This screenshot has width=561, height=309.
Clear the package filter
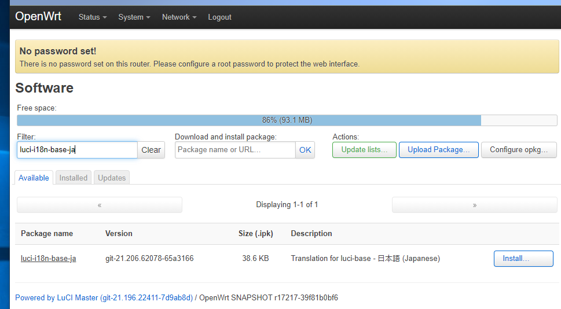click(151, 150)
